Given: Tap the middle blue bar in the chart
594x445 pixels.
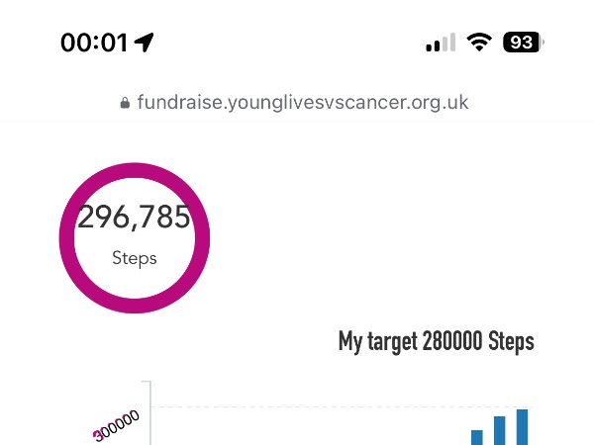Looking at the screenshot, I should 500,430.
